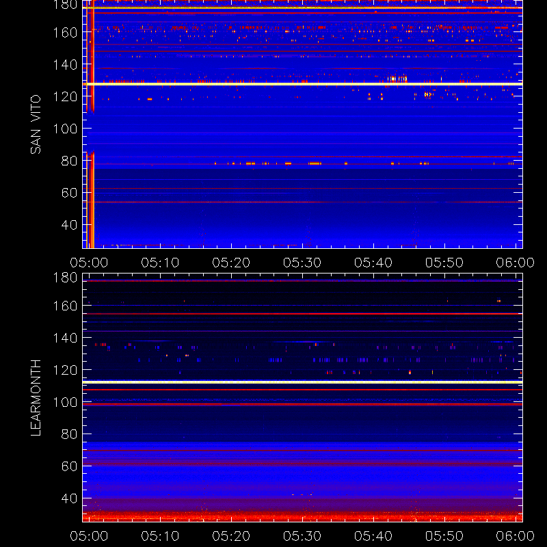Click the 05:30 time label under the San Vito plot
Screen dimensions: 547x547
click(302, 263)
